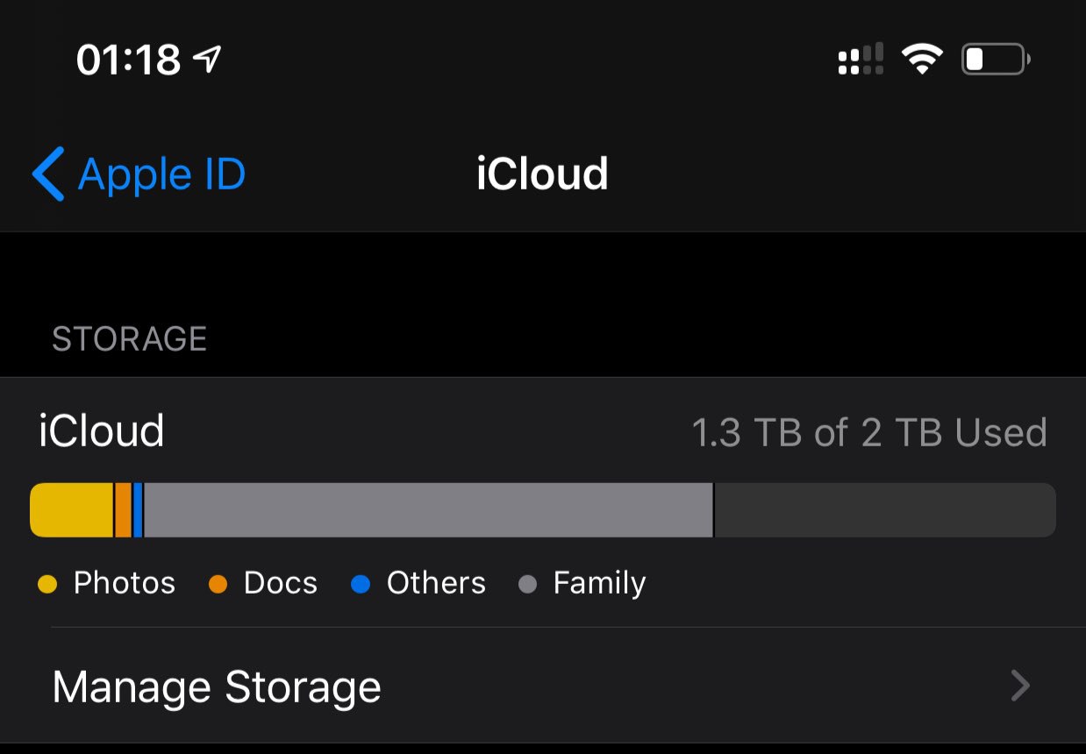The width and height of the screenshot is (1086, 754).
Task: Tap the orange Docs legend dot
Action: click(x=218, y=584)
